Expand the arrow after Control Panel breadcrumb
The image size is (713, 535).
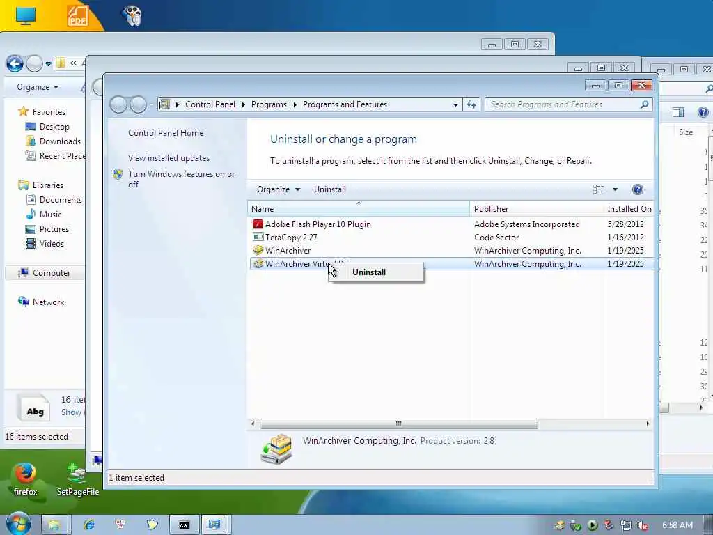pyautogui.click(x=243, y=104)
